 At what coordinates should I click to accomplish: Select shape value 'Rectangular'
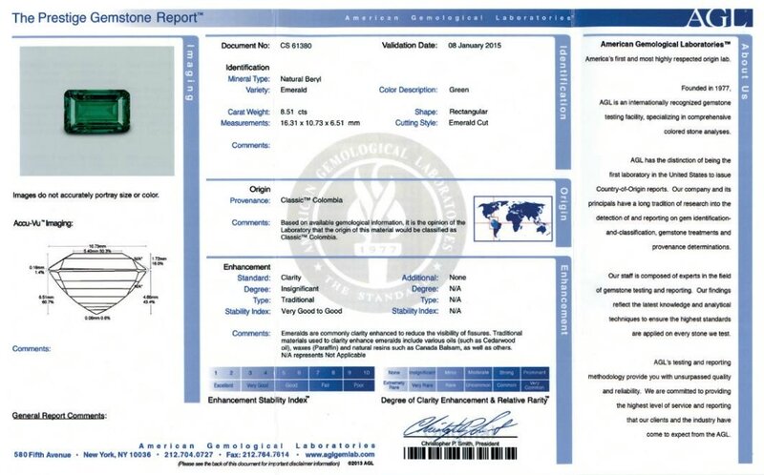tap(468, 112)
